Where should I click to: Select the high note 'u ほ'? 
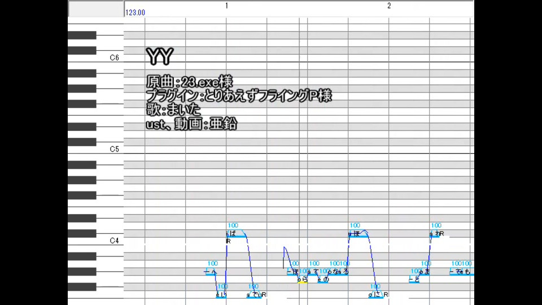(358, 234)
